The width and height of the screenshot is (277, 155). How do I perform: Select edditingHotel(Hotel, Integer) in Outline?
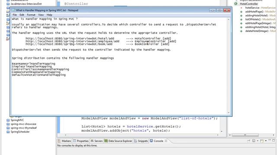(x=260, y=27)
